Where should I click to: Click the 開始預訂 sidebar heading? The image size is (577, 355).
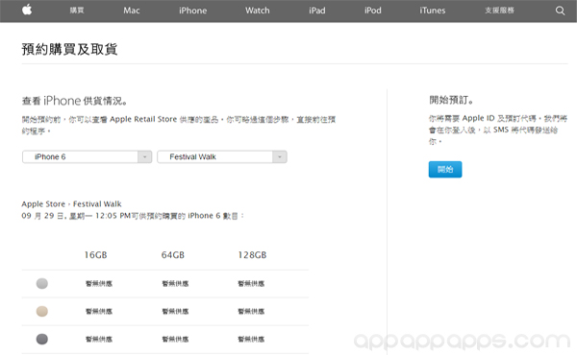(451, 100)
